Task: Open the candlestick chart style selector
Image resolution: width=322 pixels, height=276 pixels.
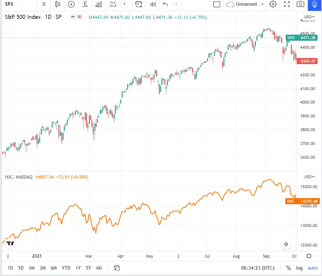Action: pyautogui.click(x=58, y=4)
